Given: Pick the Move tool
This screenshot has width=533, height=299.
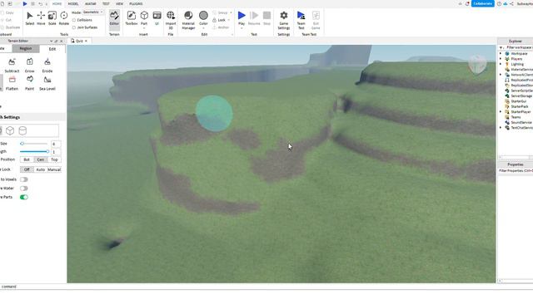Looking at the screenshot, I should click(x=41, y=18).
